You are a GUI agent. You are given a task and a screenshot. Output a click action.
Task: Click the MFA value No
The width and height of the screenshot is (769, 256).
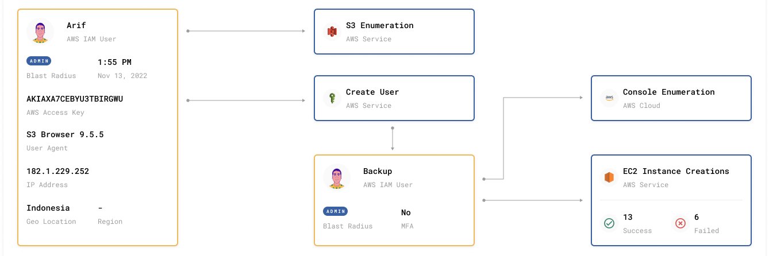(406, 212)
